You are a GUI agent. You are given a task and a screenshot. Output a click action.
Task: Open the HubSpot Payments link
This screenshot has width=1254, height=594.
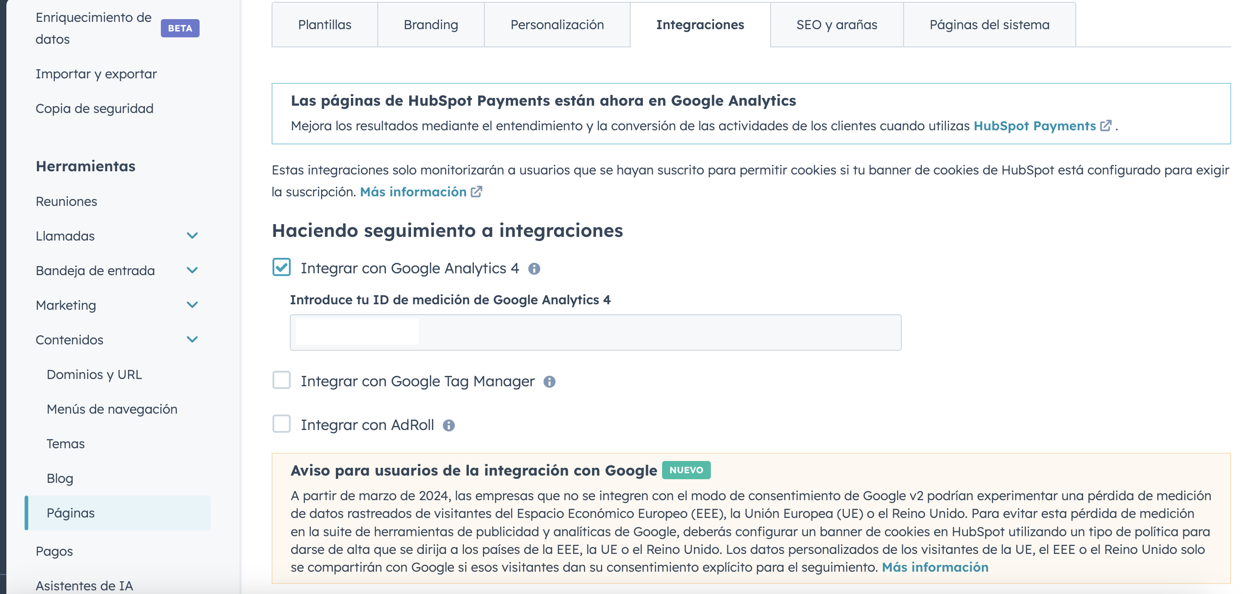1034,126
